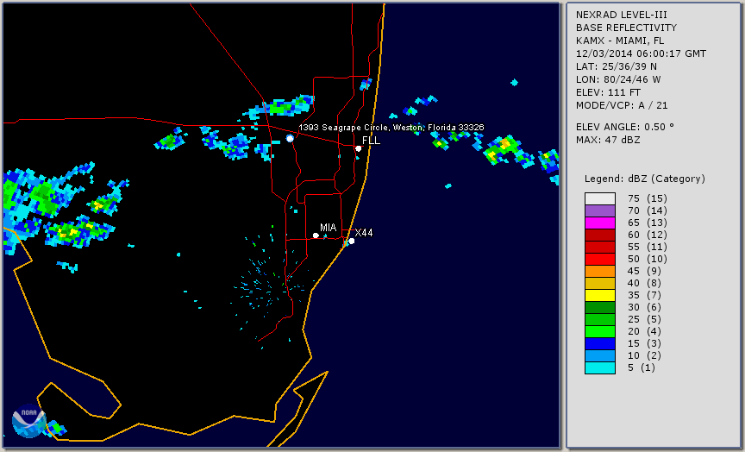The height and width of the screenshot is (452, 745).
Task: Click the 60 dBZ dark red swatch
Action: (600, 235)
